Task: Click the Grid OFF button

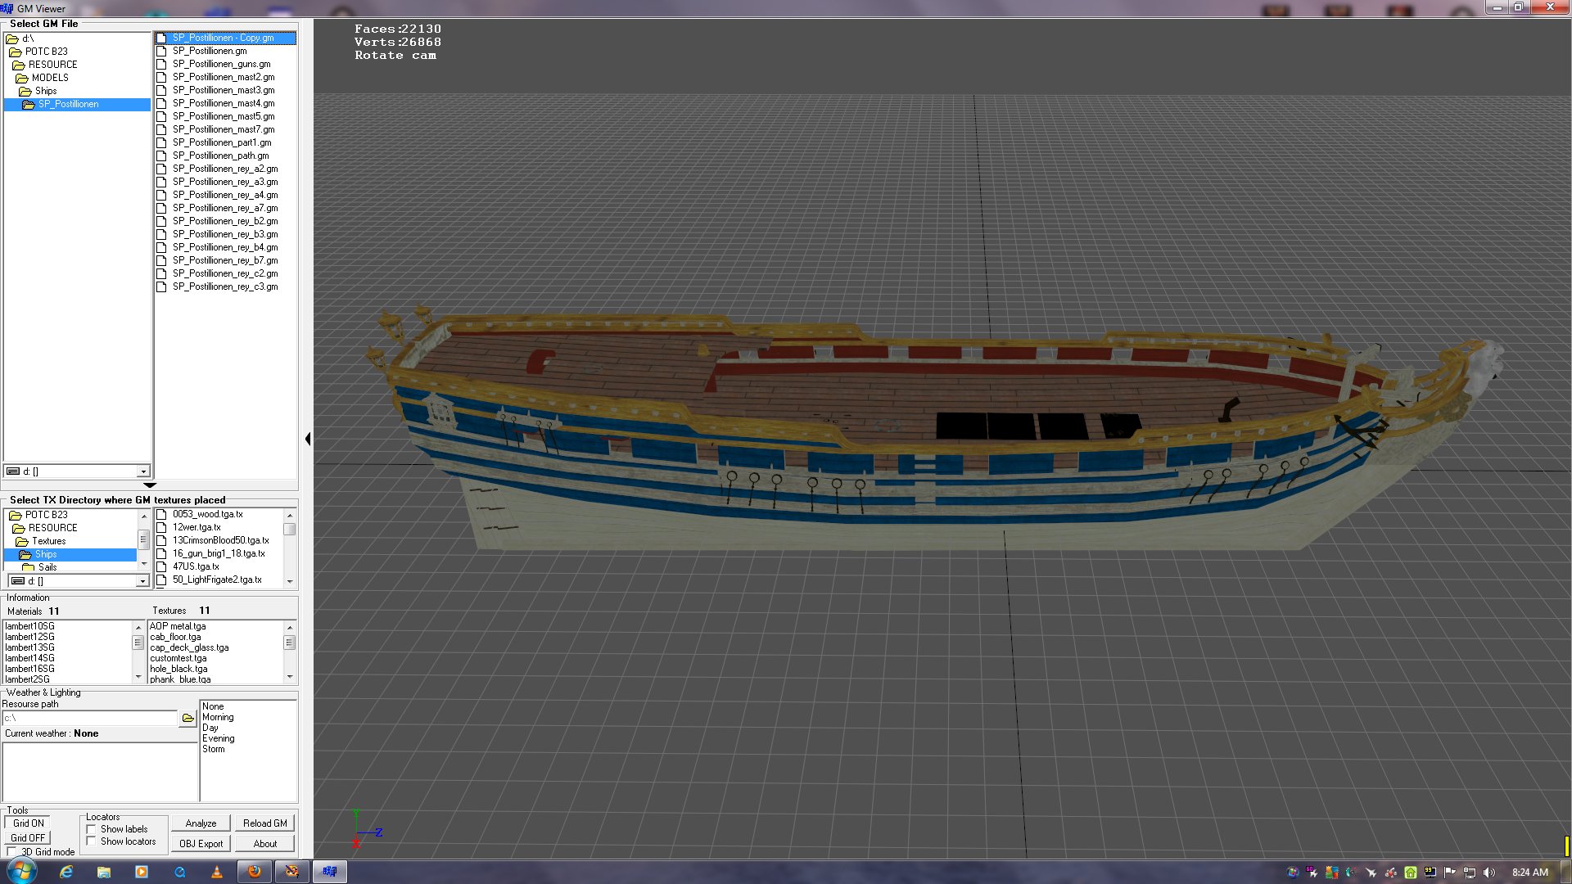Action: point(28,838)
